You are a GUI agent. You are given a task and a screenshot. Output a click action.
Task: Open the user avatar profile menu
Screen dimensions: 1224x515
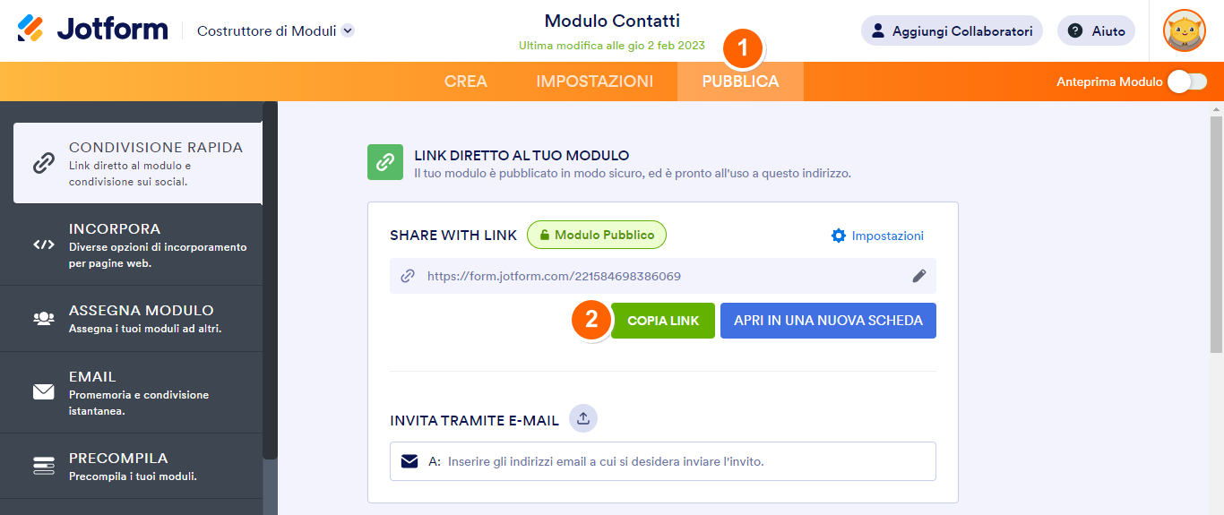(1184, 30)
